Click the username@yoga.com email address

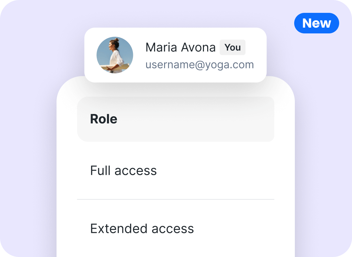199,65
